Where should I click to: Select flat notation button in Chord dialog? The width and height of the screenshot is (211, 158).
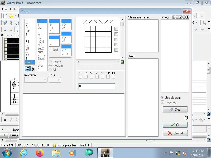[33, 69]
